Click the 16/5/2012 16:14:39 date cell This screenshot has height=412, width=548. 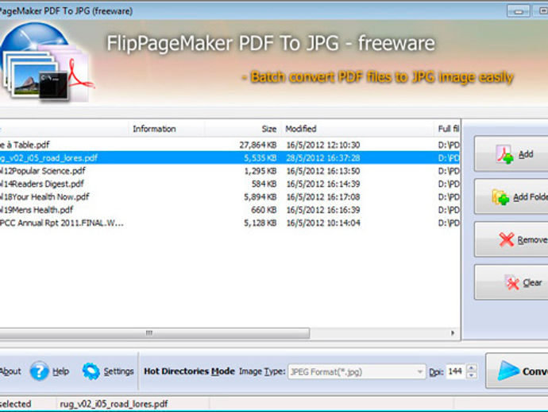click(323, 184)
